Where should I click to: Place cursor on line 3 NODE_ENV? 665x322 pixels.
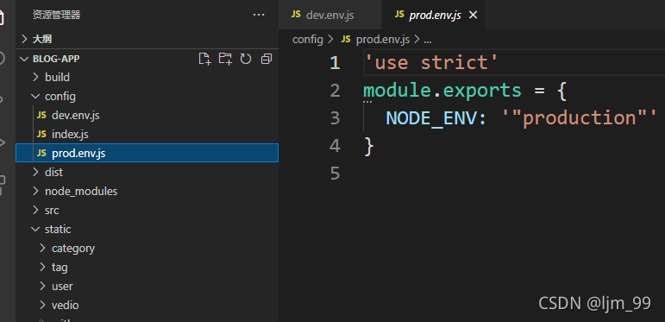coord(431,118)
